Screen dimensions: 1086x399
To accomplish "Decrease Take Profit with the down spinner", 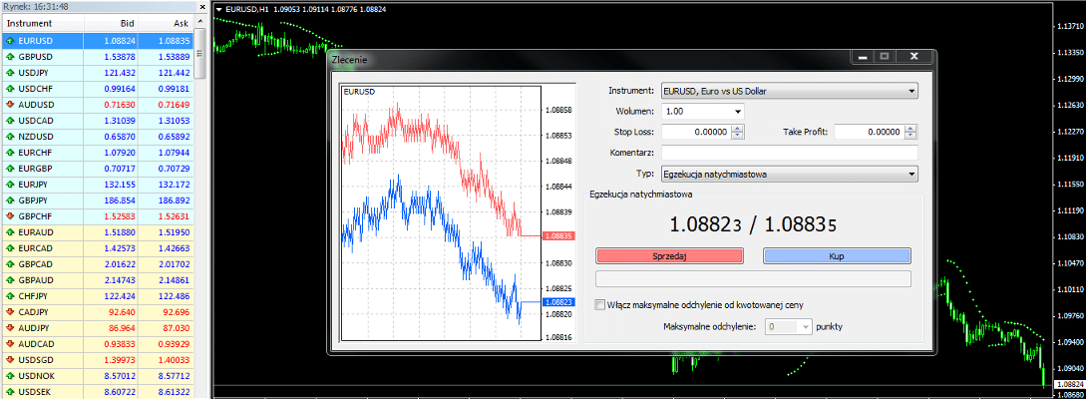I will 910,136.
